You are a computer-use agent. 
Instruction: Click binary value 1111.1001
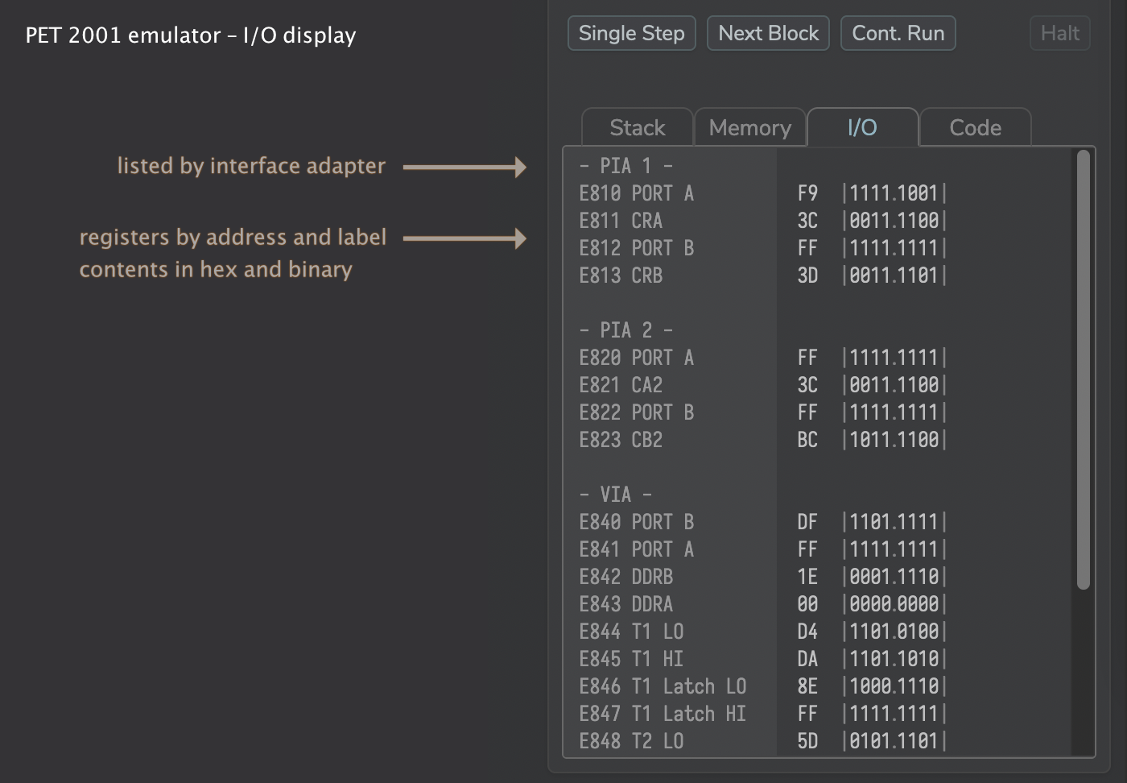coord(894,193)
